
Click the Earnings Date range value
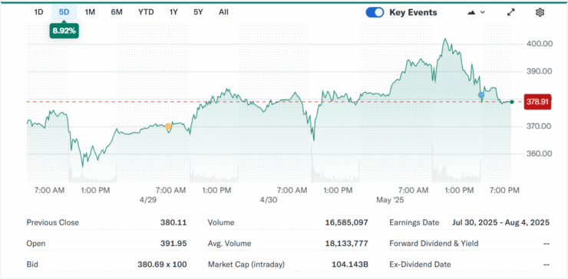pyautogui.click(x=500, y=222)
